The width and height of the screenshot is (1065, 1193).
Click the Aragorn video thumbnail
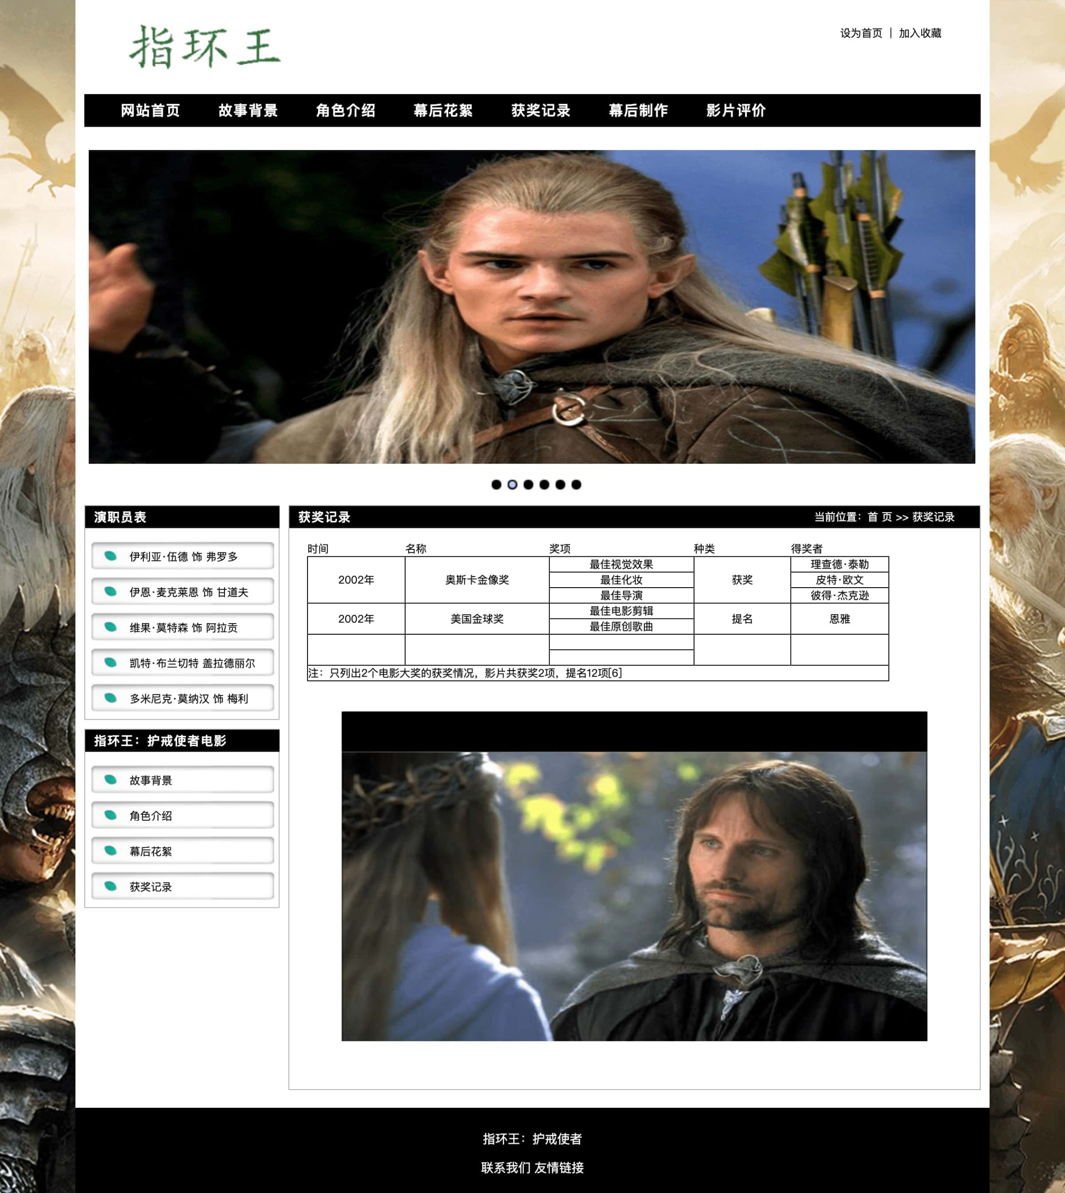pos(635,896)
